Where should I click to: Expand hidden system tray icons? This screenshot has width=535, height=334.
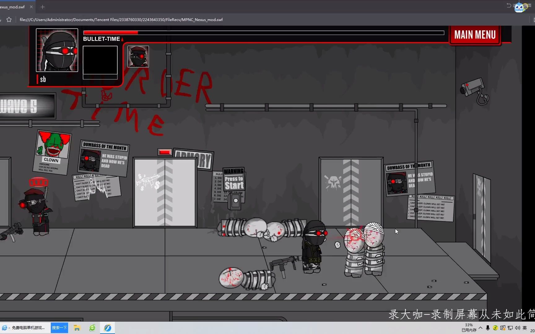coord(481,328)
